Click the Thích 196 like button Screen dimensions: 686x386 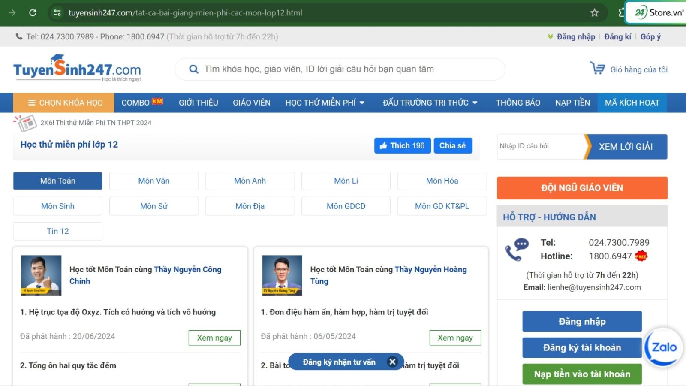coord(402,145)
